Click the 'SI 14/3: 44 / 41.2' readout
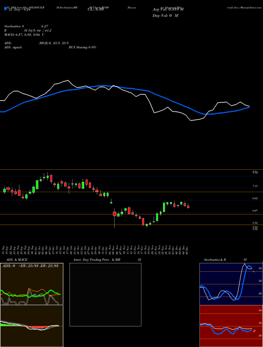 38,30
